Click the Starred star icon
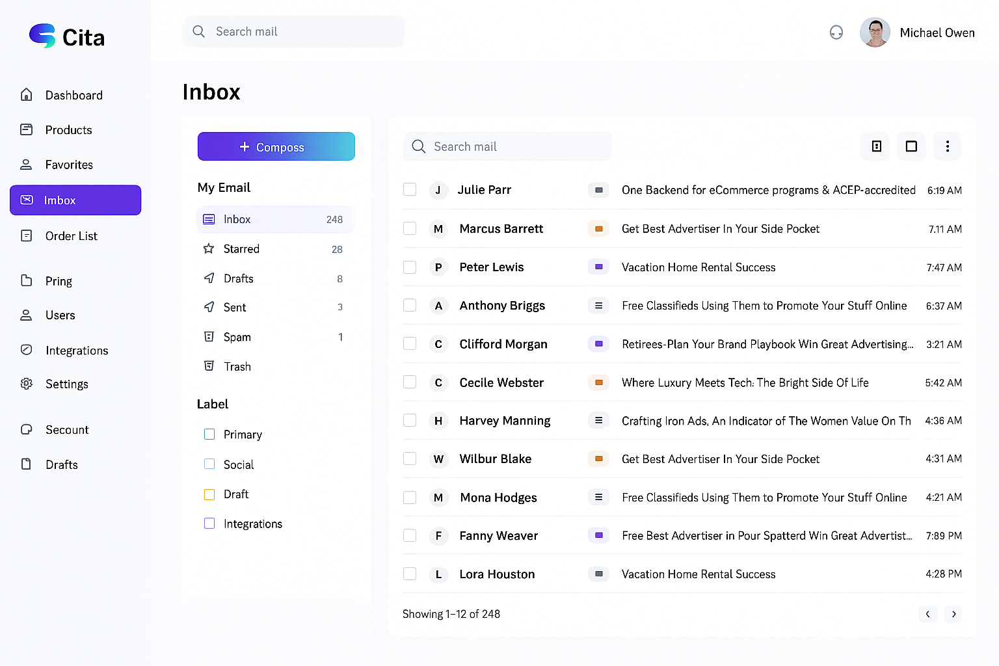This screenshot has height=666, width=999. tap(209, 248)
